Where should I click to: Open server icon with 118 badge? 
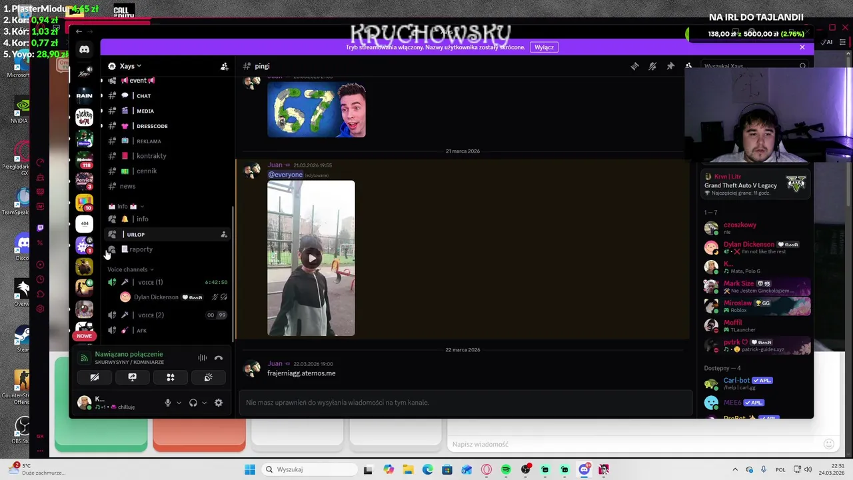click(84, 160)
